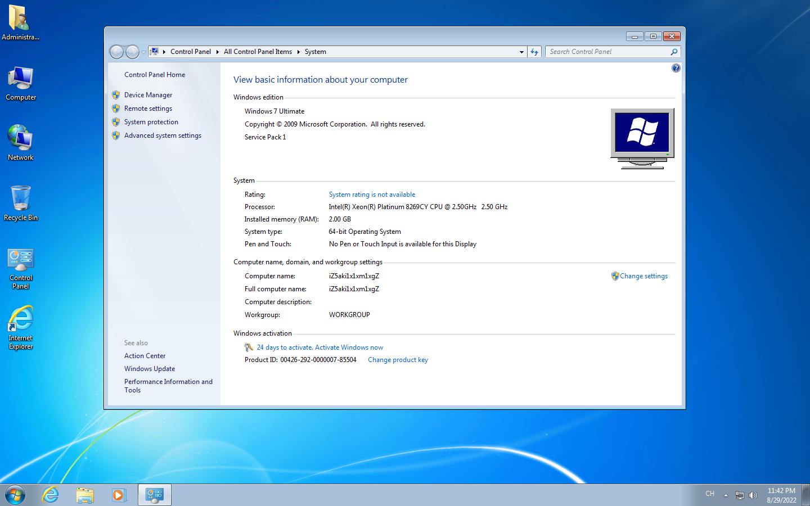This screenshot has height=506, width=810.
Task: Click the WORKGROUP value
Action: 349,315
